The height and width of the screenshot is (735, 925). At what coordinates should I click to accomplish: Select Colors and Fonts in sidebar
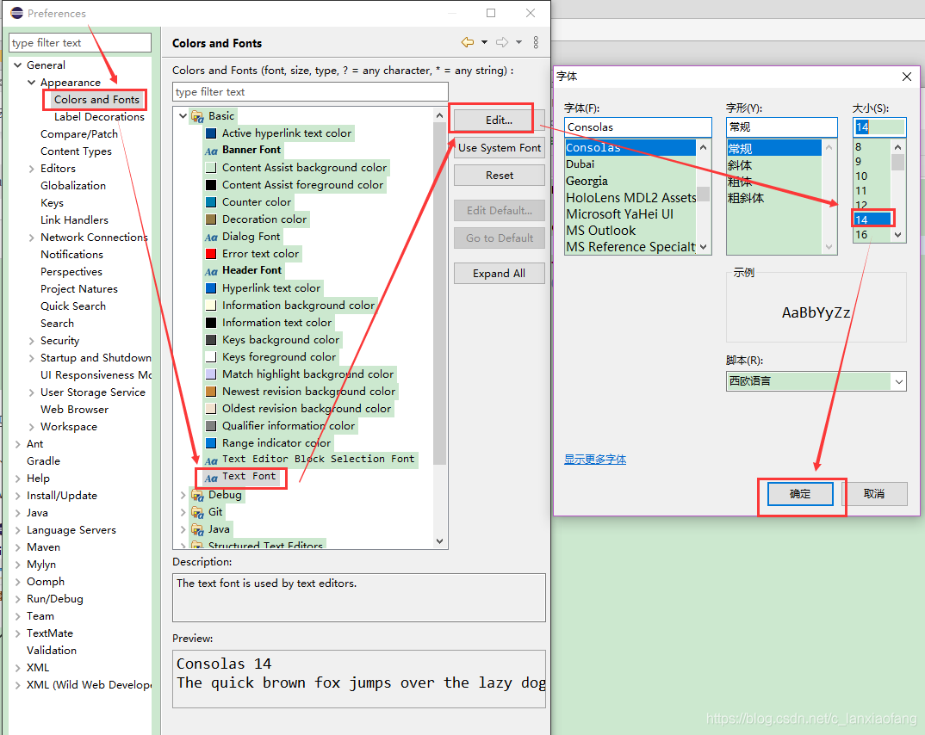point(96,100)
